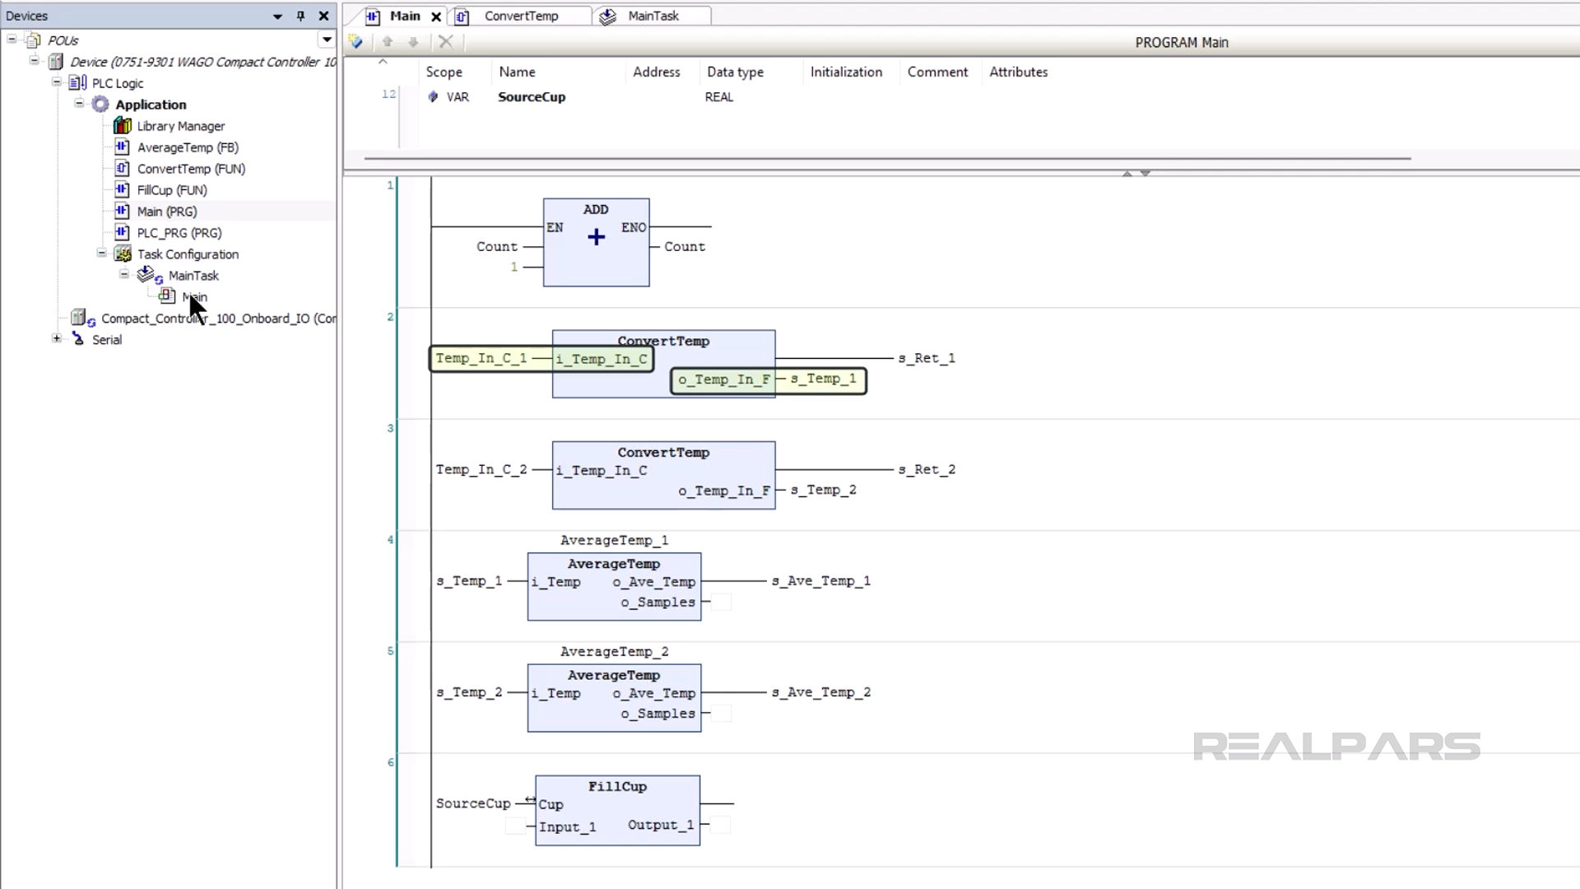This screenshot has height=889, width=1580.
Task: Click the Name column header
Action: [x=517, y=72]
